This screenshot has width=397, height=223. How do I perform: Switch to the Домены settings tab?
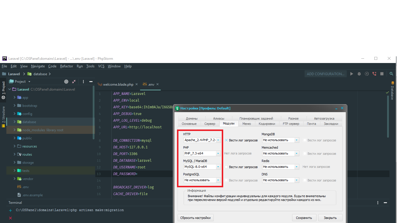[192, 118]
